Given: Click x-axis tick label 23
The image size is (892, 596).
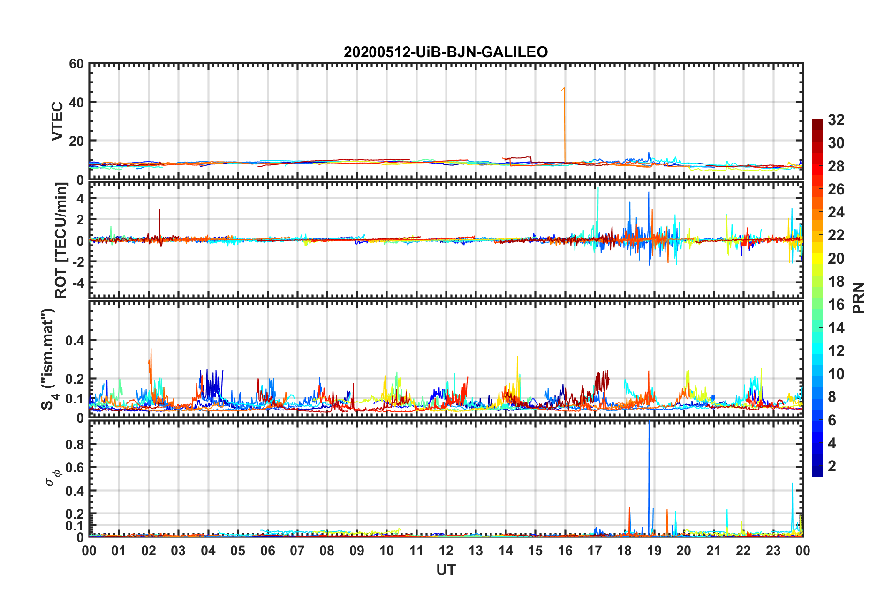Looking at the screenshot, I should 773,551.
